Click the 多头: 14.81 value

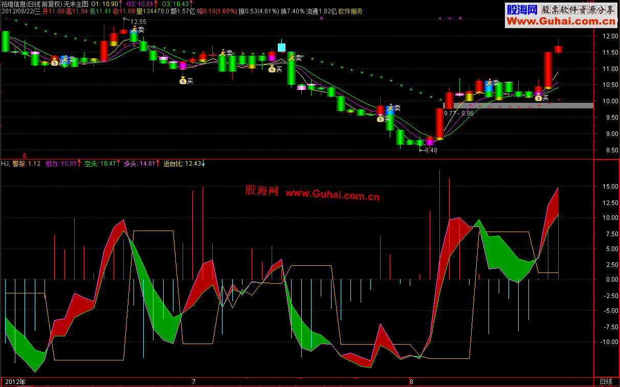(x=140, y=164)
